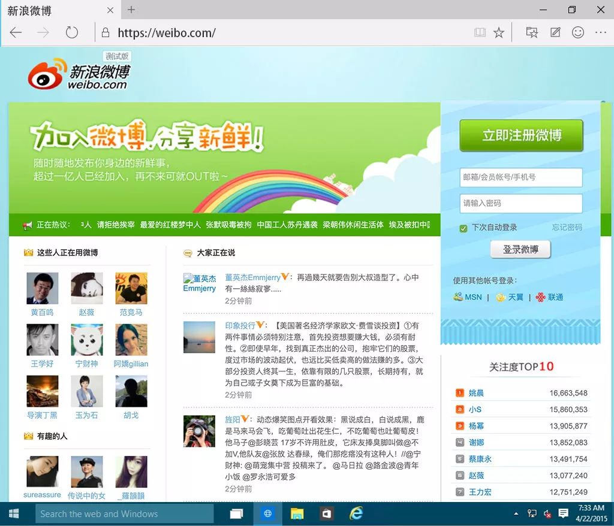Viewport: 614px width, 526px height.
Task: Click the browser forward arrow
Action: click(x=43, y=32)
